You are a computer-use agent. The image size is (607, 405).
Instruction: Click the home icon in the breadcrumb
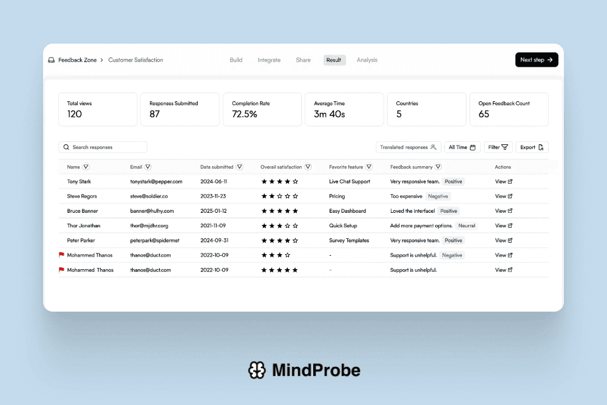coord(50,60)
